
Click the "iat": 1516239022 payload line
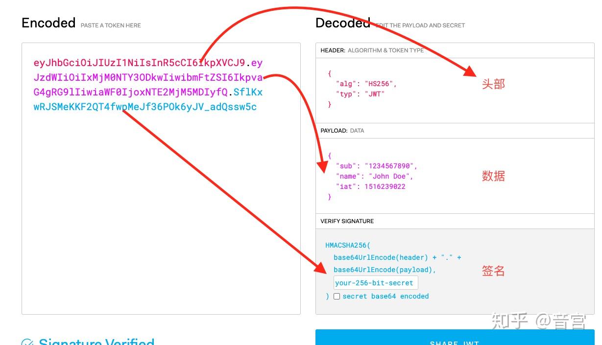point(370,186)
